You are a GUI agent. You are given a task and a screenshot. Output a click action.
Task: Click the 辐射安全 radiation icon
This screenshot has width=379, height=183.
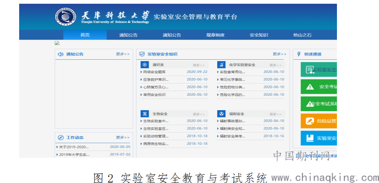click(221, 114)
